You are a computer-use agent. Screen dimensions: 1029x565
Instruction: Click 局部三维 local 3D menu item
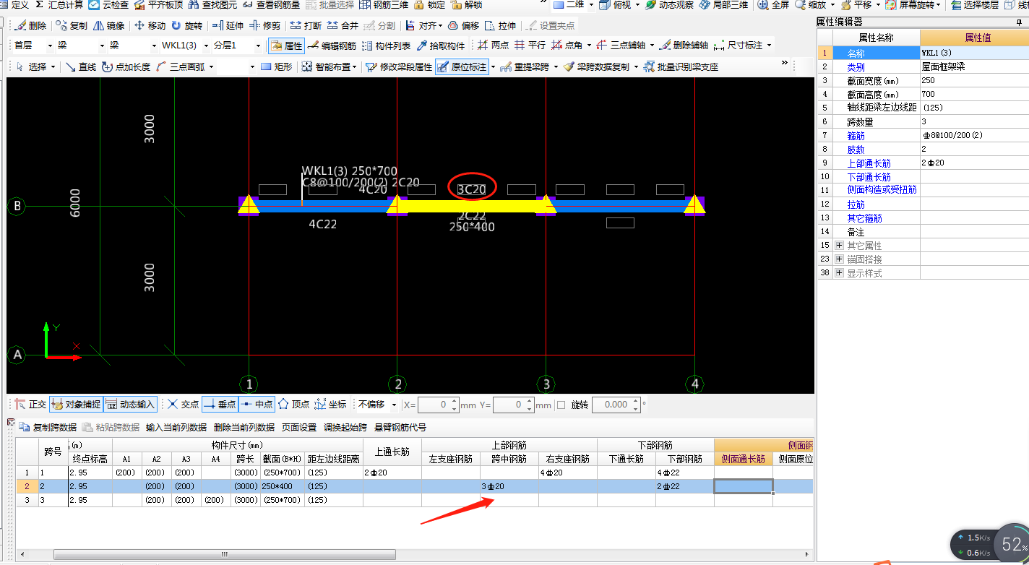[x=725, y=4]
